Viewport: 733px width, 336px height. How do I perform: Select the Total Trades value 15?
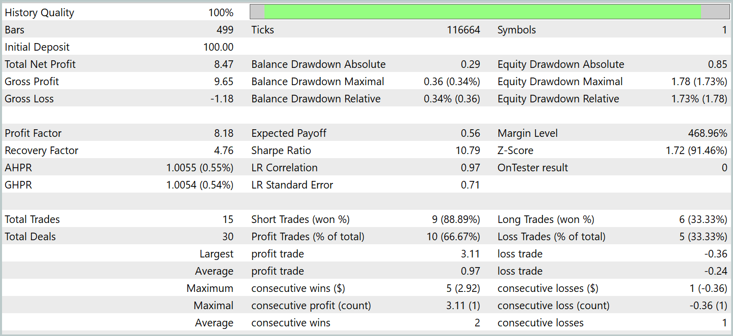coord(228,219)
